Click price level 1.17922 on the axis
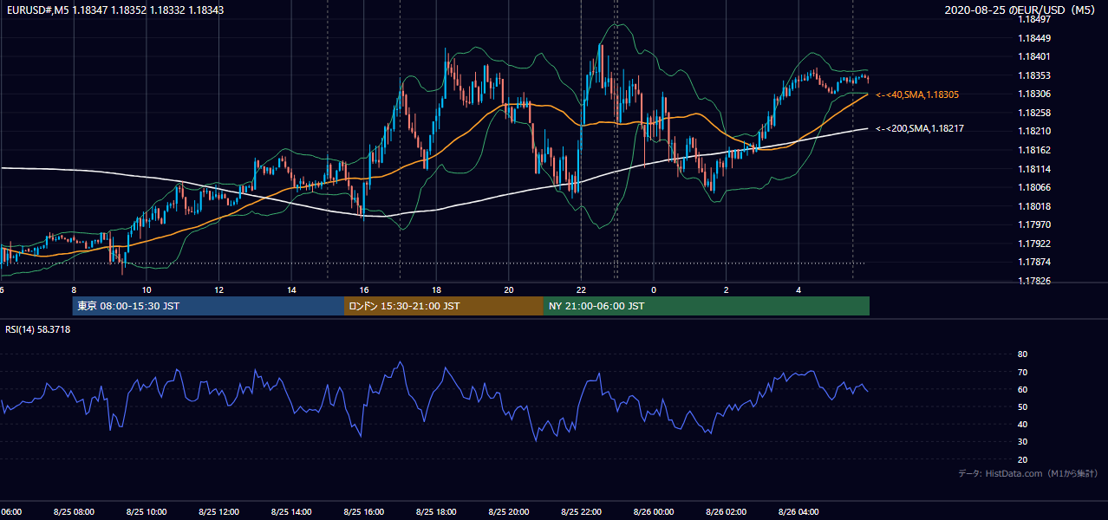The width and height of the screenshot is (1108, 520). point(1034,244)
